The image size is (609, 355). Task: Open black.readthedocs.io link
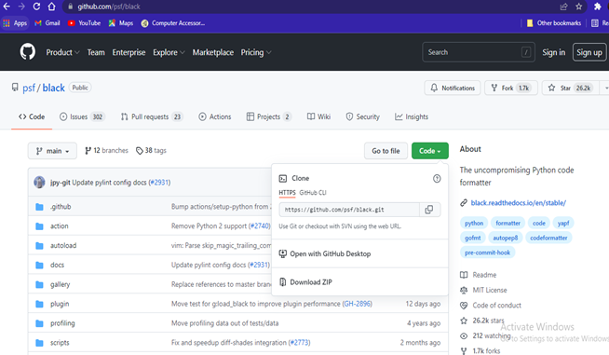click(x=518, y=203)
